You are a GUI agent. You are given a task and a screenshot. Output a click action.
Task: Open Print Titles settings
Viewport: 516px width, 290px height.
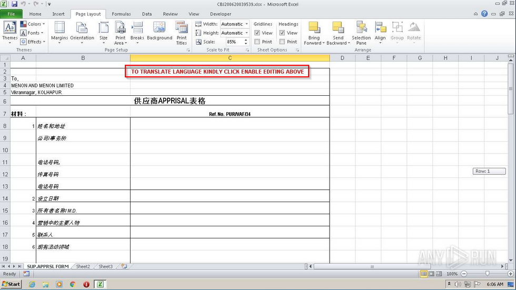click(181, 33)
